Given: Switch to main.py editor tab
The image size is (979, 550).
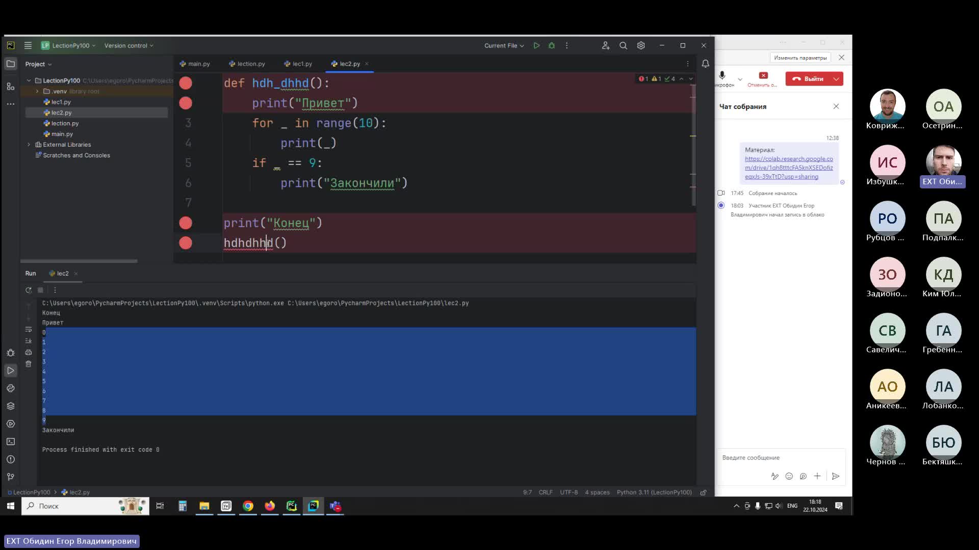Looking at the screenshot, I should click(x=195, y=64).
